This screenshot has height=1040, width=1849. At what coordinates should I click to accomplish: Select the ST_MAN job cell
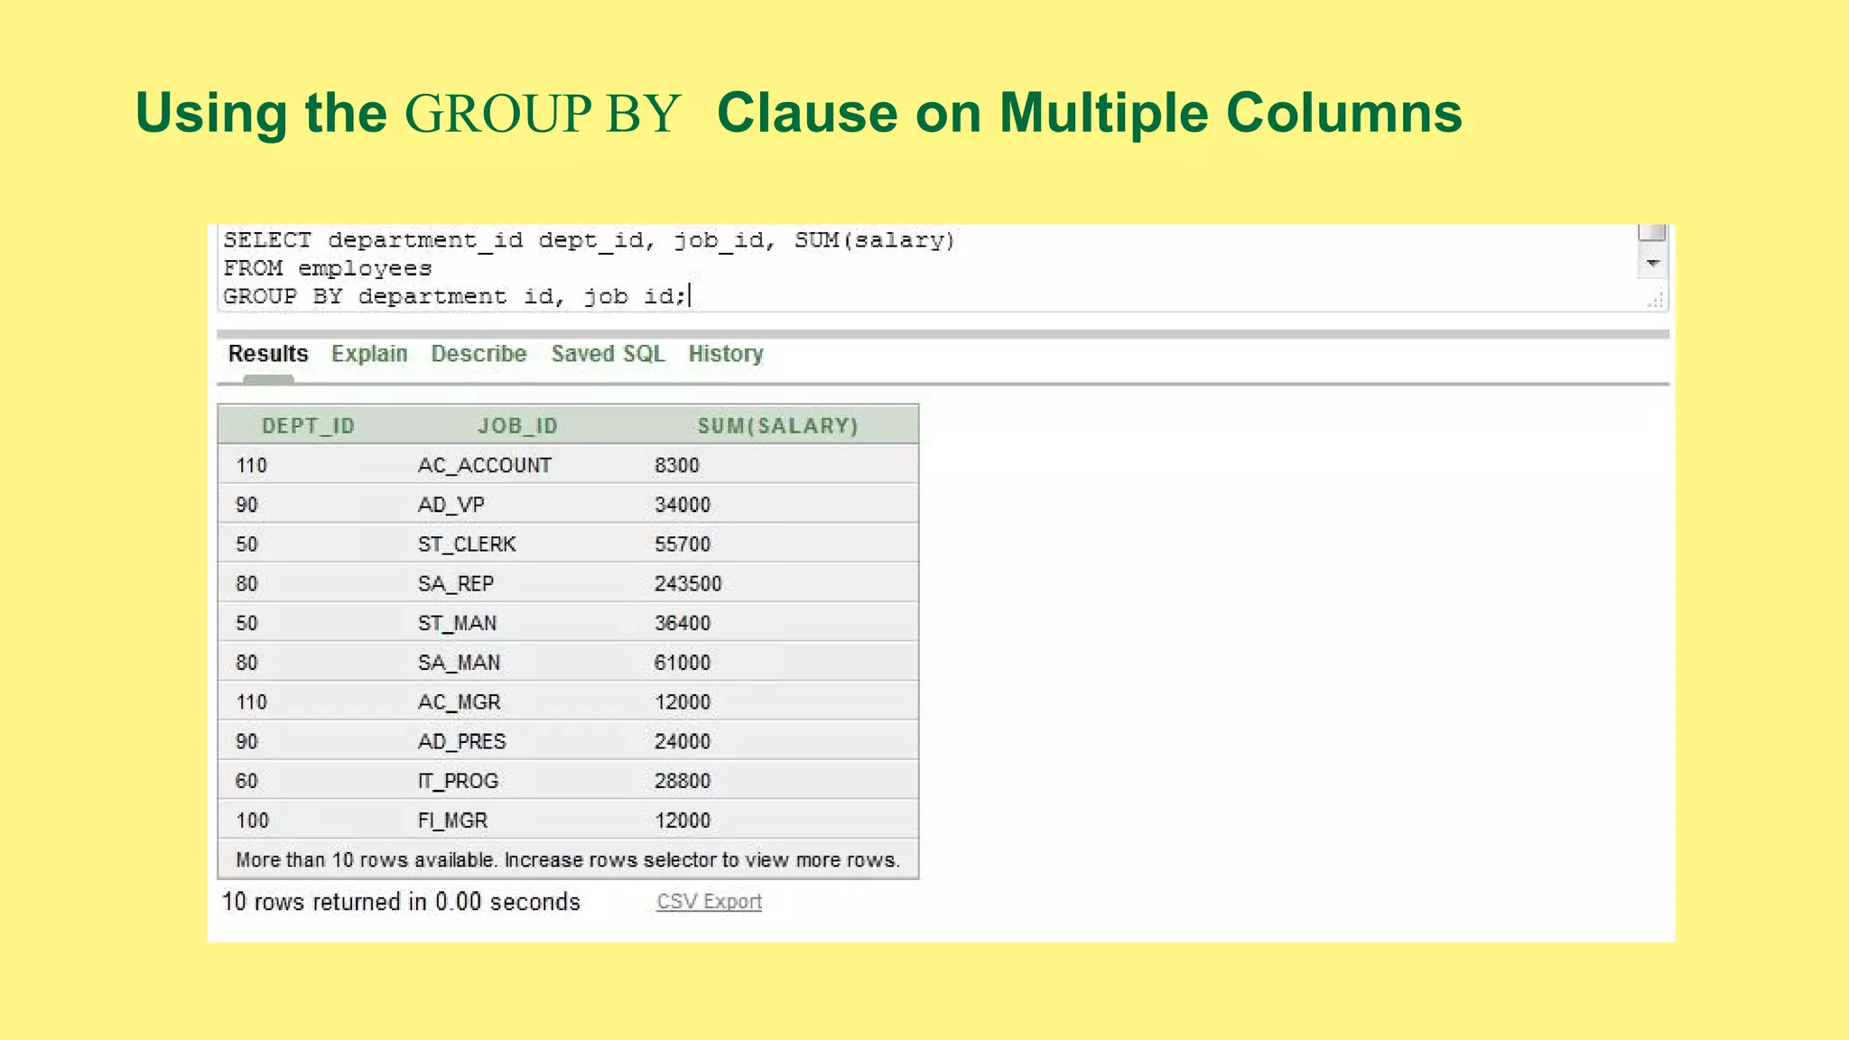pos(457,623)
